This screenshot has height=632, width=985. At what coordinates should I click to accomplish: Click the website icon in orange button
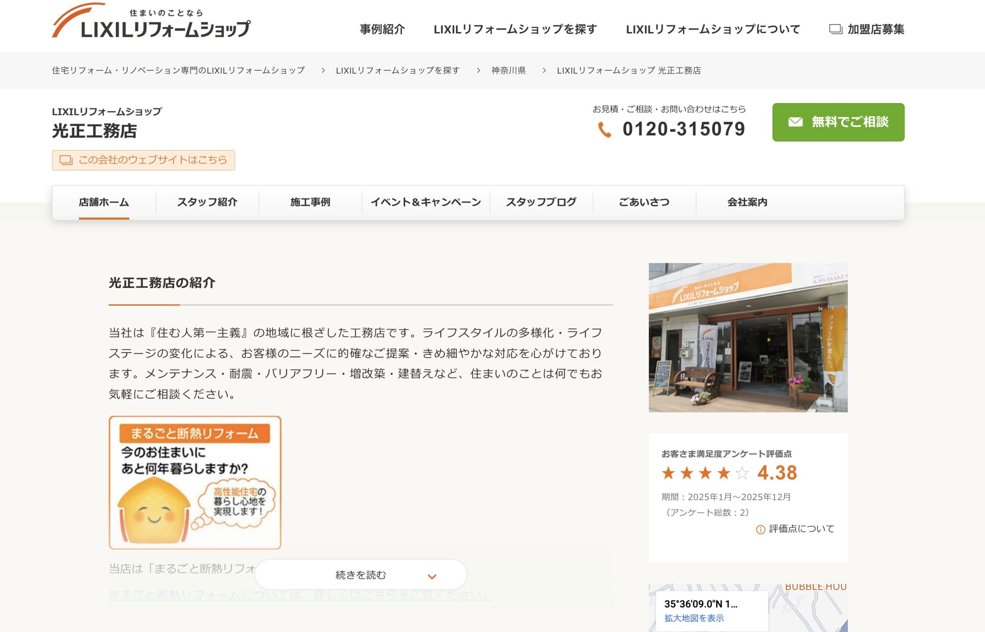tap(66, 160)
